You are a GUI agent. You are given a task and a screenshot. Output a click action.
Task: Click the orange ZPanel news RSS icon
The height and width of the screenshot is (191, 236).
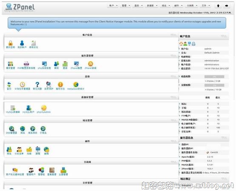coord(91,64)
